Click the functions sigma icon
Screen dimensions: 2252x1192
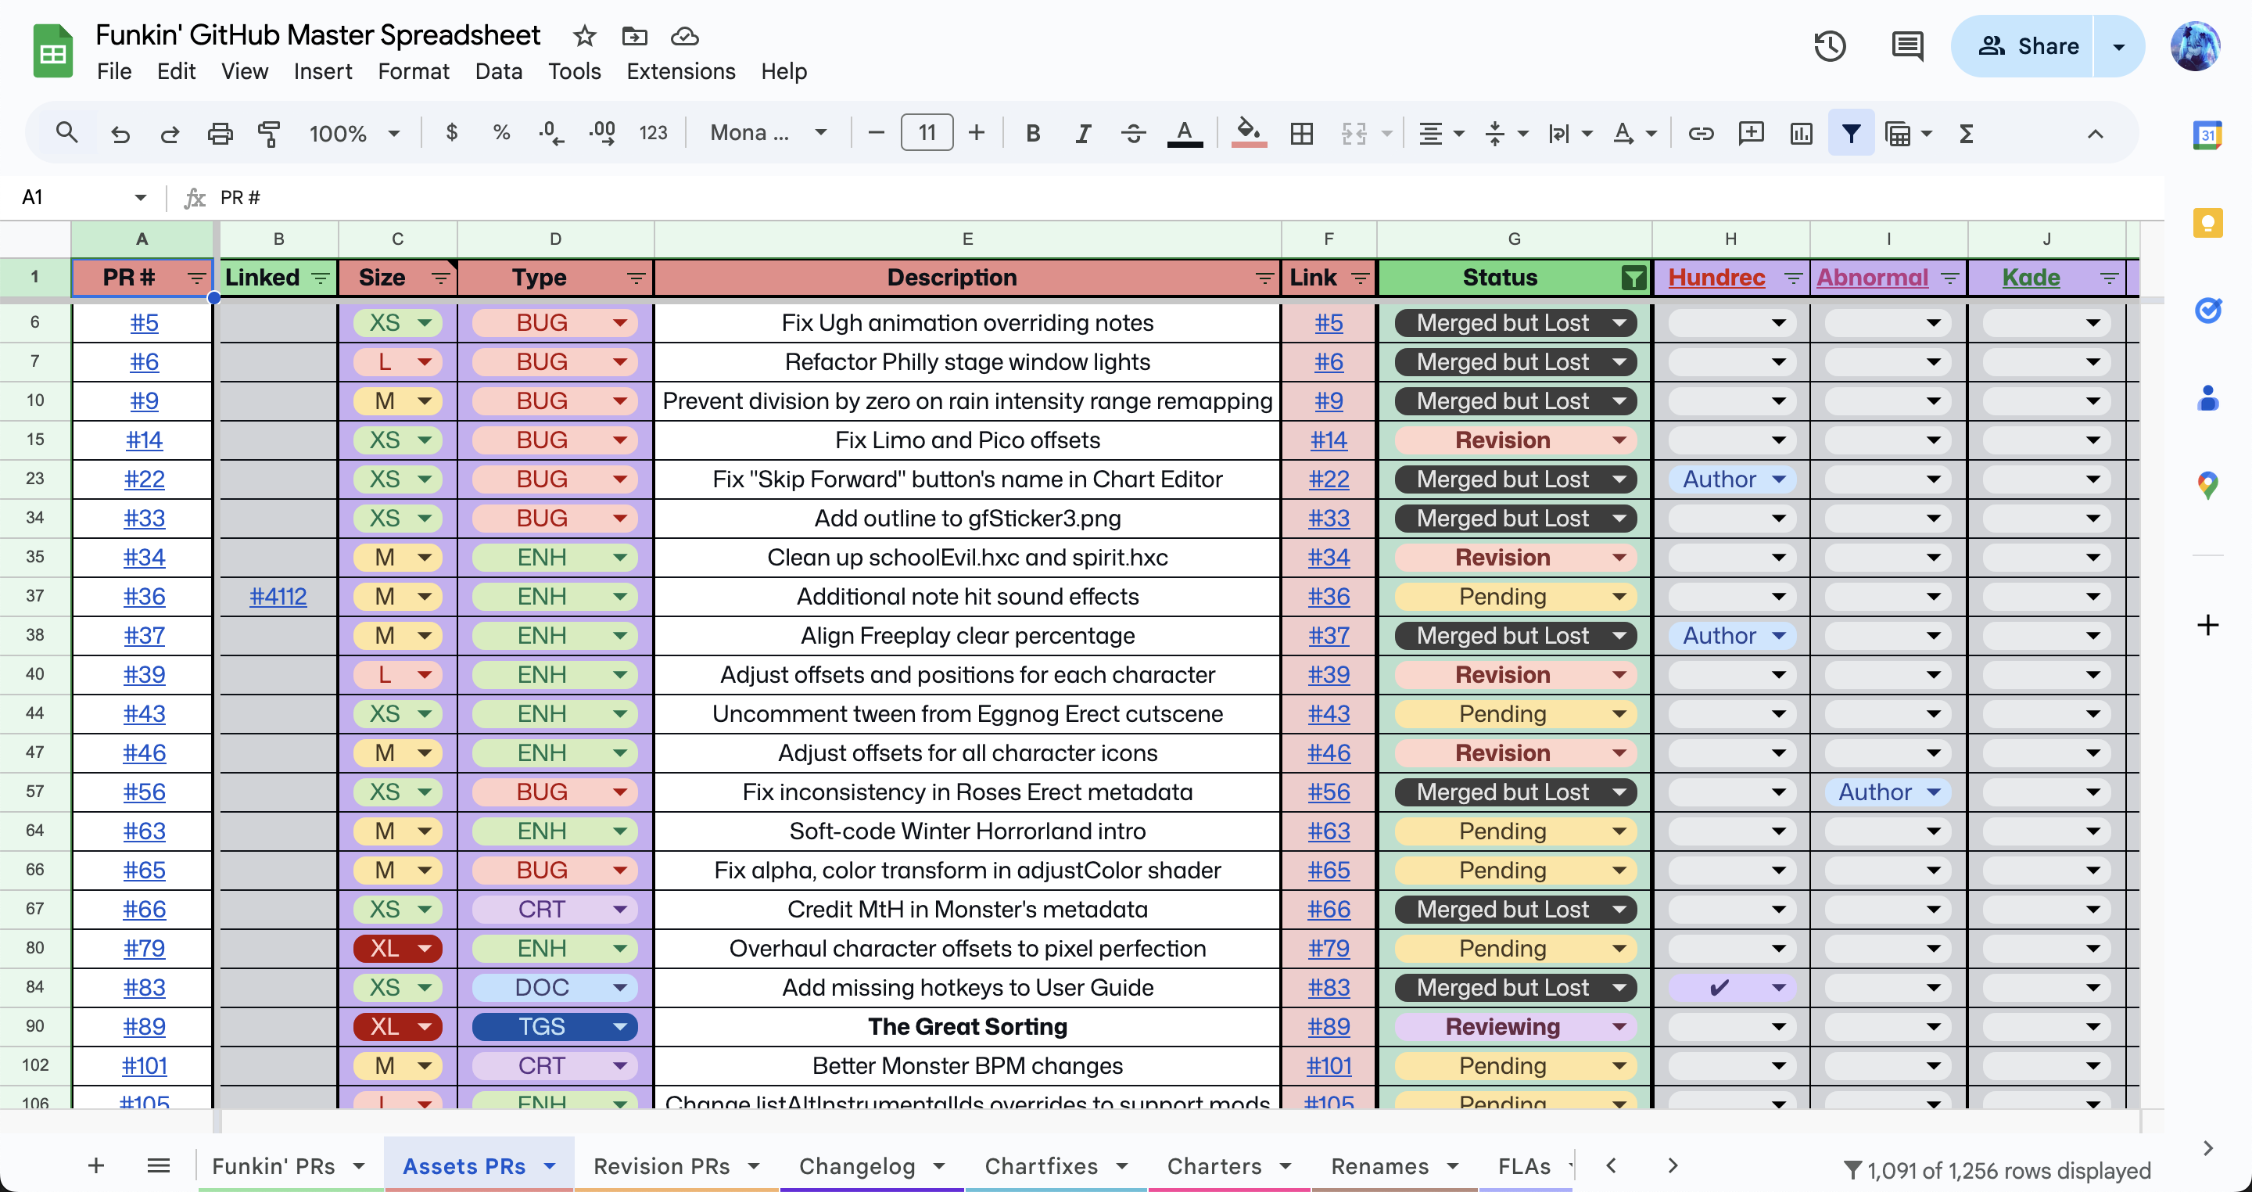point(1966,133)
